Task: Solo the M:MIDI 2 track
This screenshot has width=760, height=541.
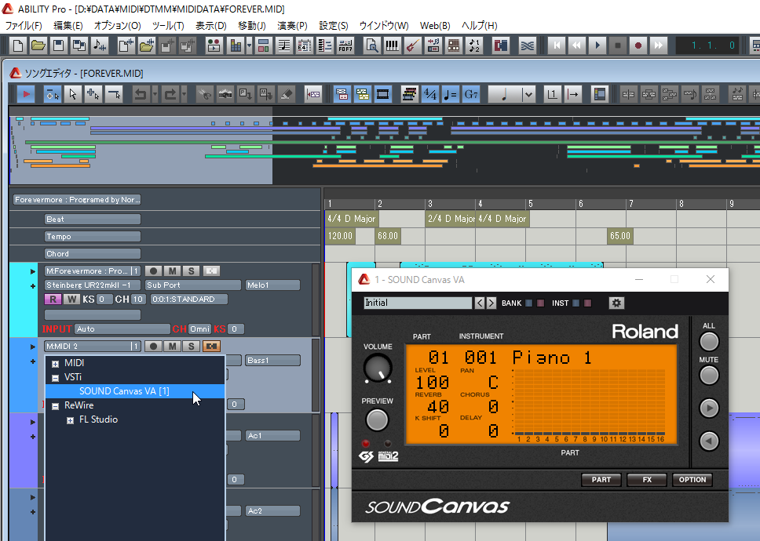Action: click(191, 347)
